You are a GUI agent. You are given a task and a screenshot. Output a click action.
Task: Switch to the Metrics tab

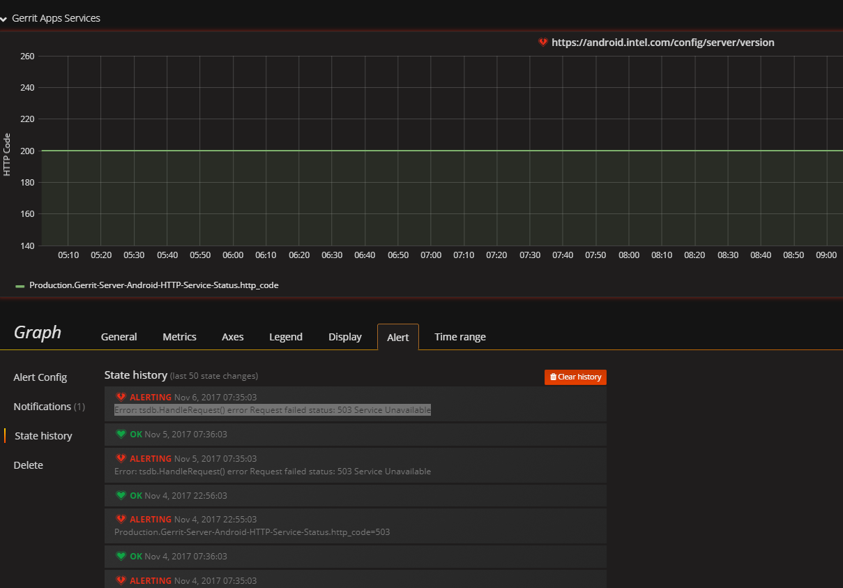179,337
